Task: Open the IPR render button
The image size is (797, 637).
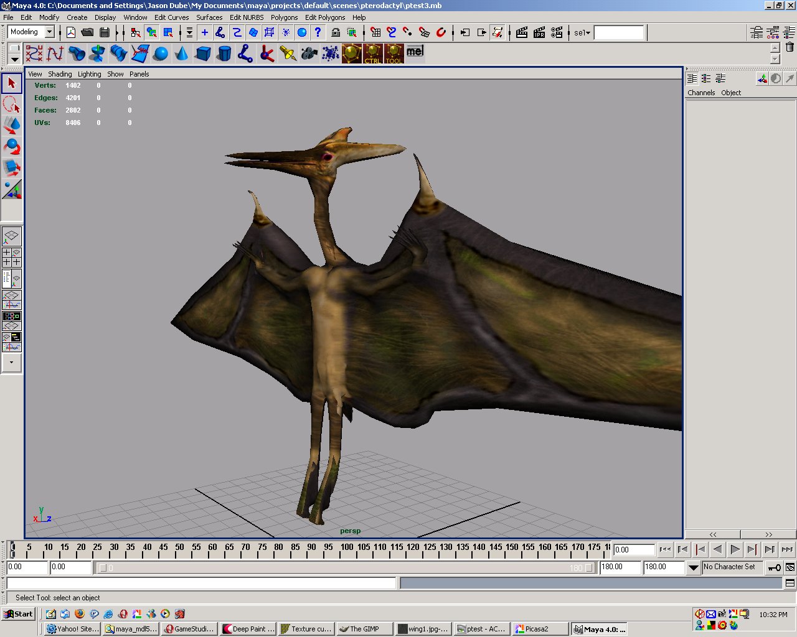Action: pos(539,32)
